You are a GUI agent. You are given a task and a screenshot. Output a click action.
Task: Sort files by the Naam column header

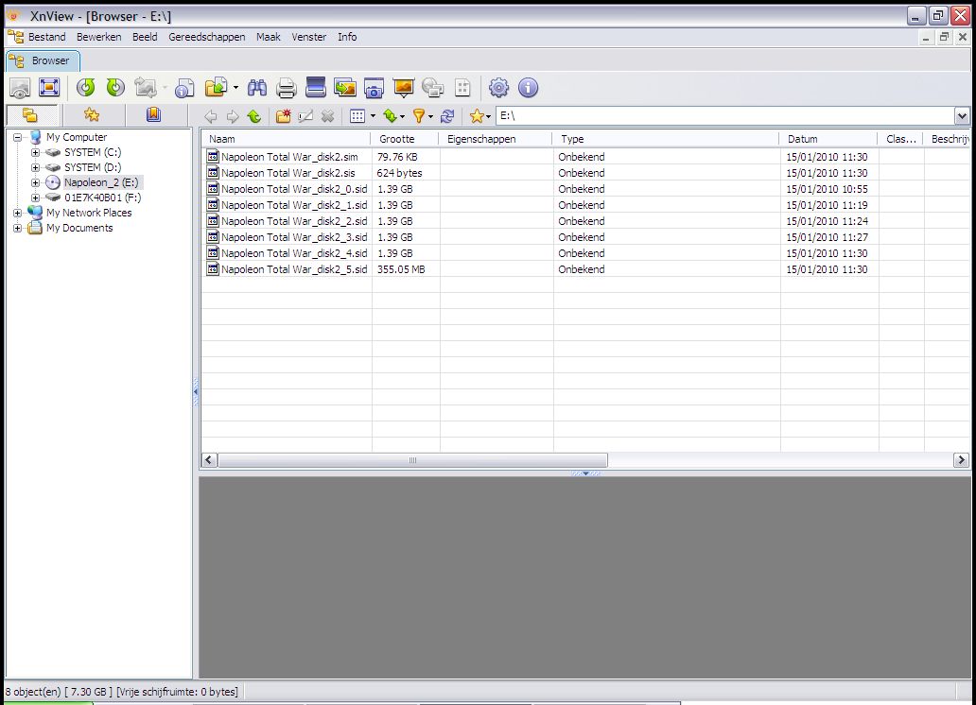(x=285, y=139)
